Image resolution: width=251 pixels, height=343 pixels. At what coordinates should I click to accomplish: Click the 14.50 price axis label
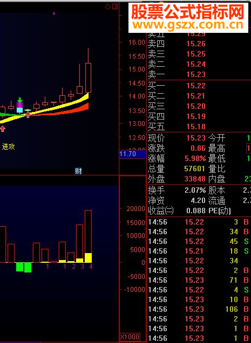tap(137, 83)
